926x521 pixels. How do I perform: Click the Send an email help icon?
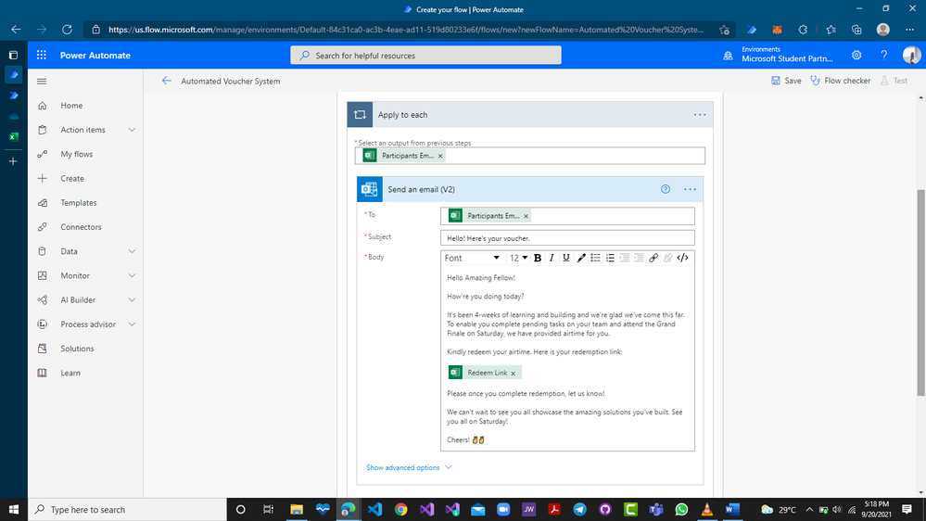(666, 189)
